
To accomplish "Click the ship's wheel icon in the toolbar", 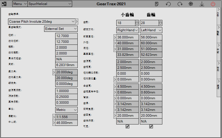I will click(191, 4).
